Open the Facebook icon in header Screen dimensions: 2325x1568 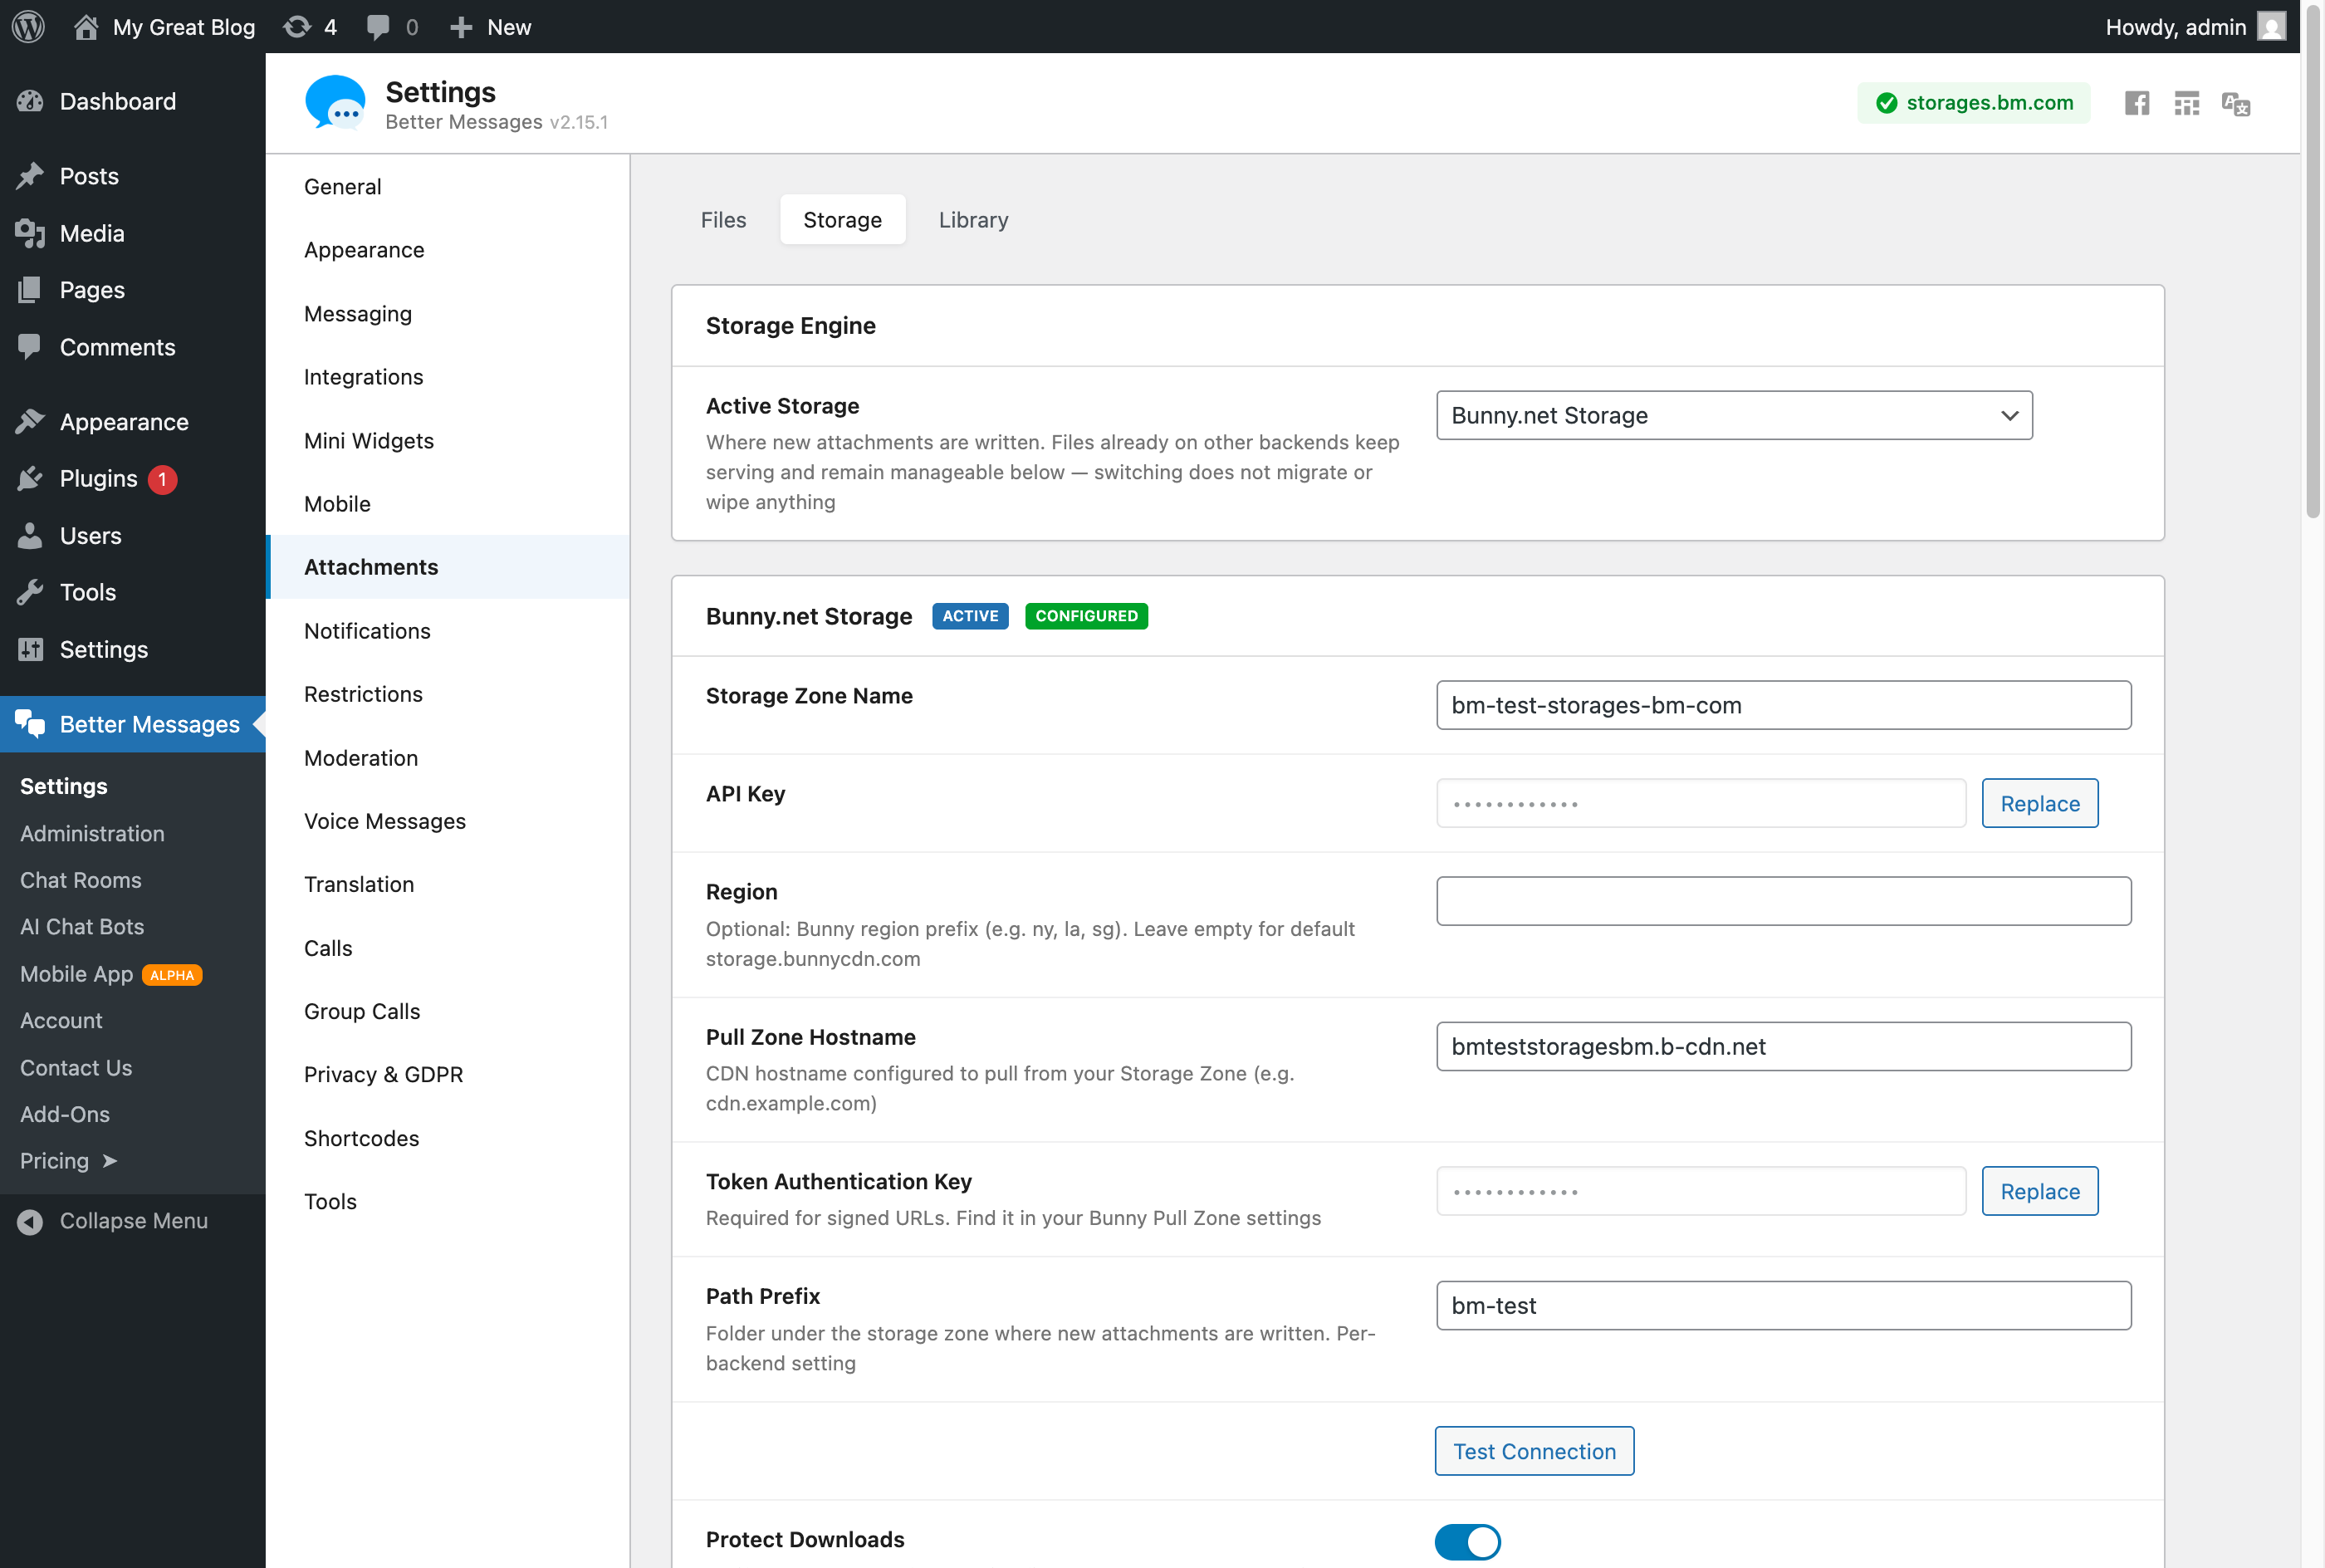2137,103
